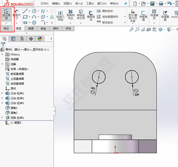Image resolution: width=178 pixels, height=167 pixels.
Task: Select the sketch Text (A) tool
Action: click(x=52, y=17)
